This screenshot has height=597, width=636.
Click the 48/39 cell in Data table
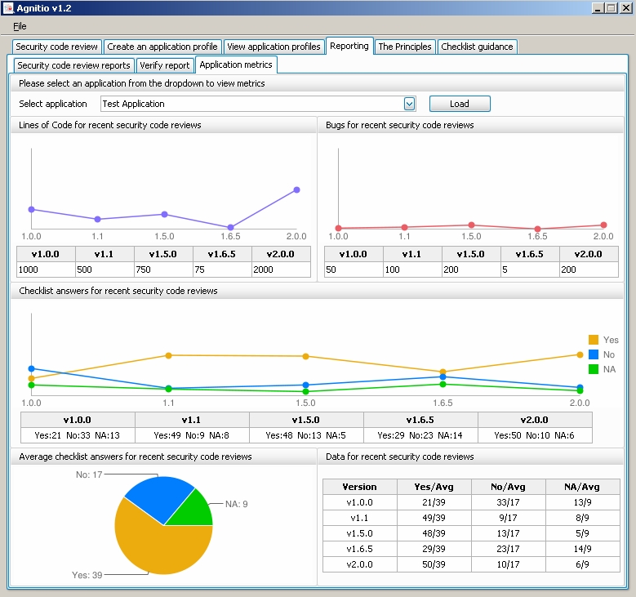434,533
